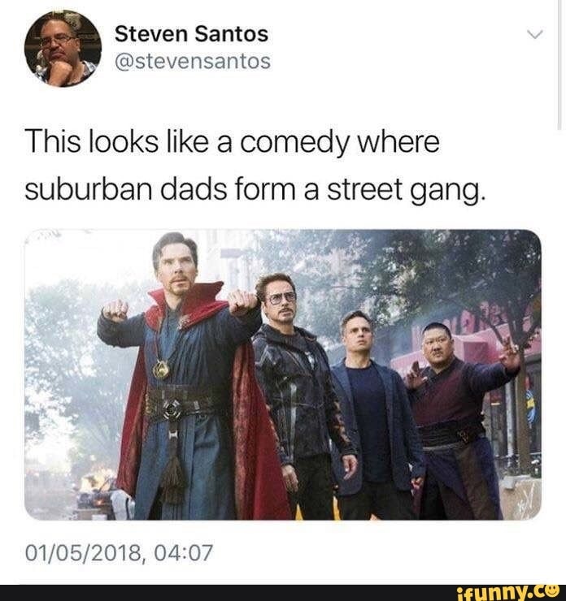Visit the @stevensantos handle link

193,62
